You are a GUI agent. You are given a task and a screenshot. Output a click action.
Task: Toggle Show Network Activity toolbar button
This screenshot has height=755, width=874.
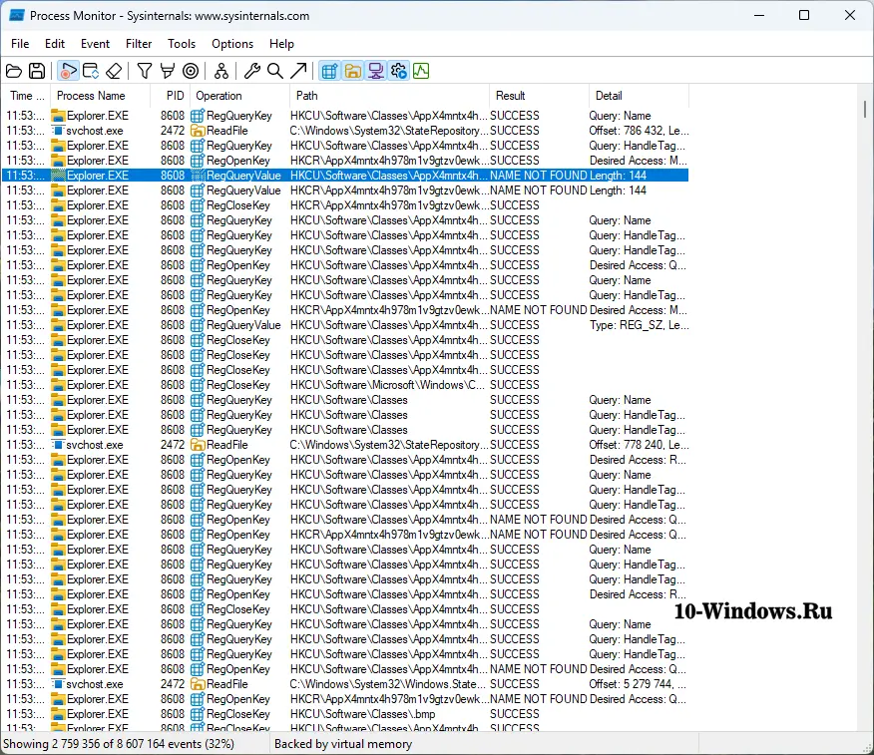[x=376, y=72]
